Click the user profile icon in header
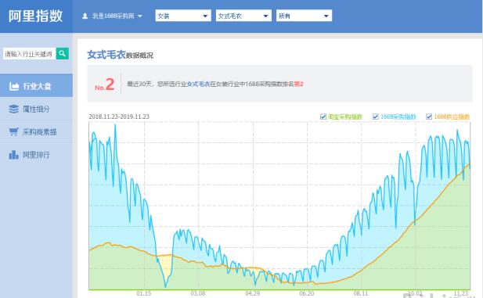The width and height of the screenshot is (483, 298). pyautogui.click(x=85, y=16)
